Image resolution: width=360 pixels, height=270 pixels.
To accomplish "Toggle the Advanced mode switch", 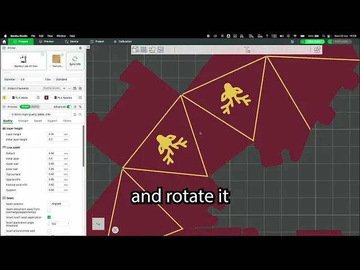I will click(69, 107).
